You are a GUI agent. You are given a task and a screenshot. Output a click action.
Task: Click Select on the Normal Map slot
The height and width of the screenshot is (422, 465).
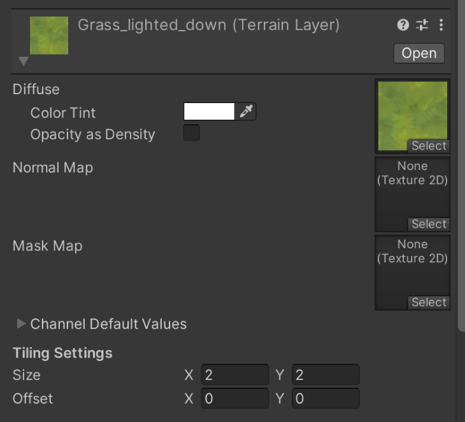click(x=429, y=224)
